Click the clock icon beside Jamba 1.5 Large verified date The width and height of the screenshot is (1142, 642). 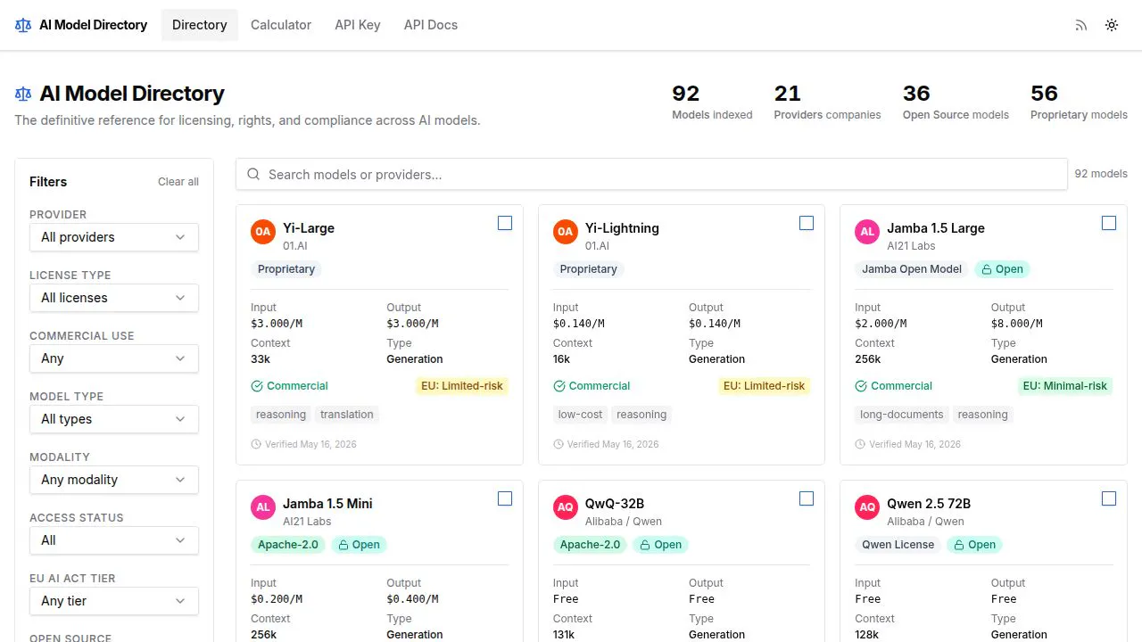point(860,444)
